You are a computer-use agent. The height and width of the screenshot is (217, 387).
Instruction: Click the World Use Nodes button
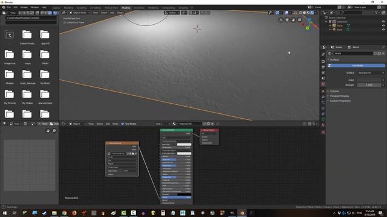point(356,66)
